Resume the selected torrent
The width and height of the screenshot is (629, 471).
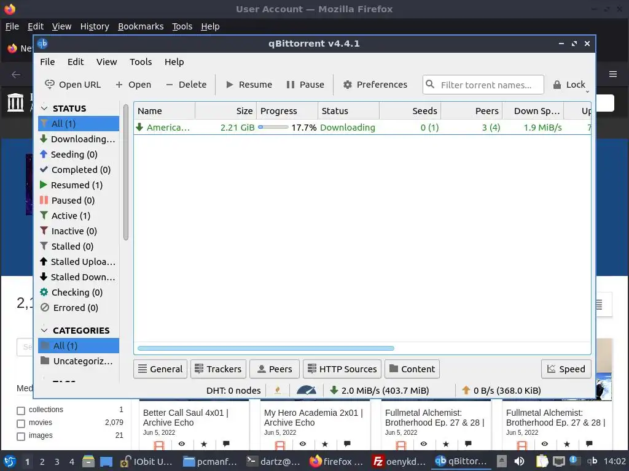click(x=249, y=85)
